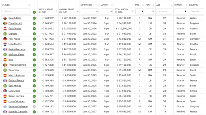Click the Age filter input field
Screen dimensions: 206x115
tap(164, 11)
